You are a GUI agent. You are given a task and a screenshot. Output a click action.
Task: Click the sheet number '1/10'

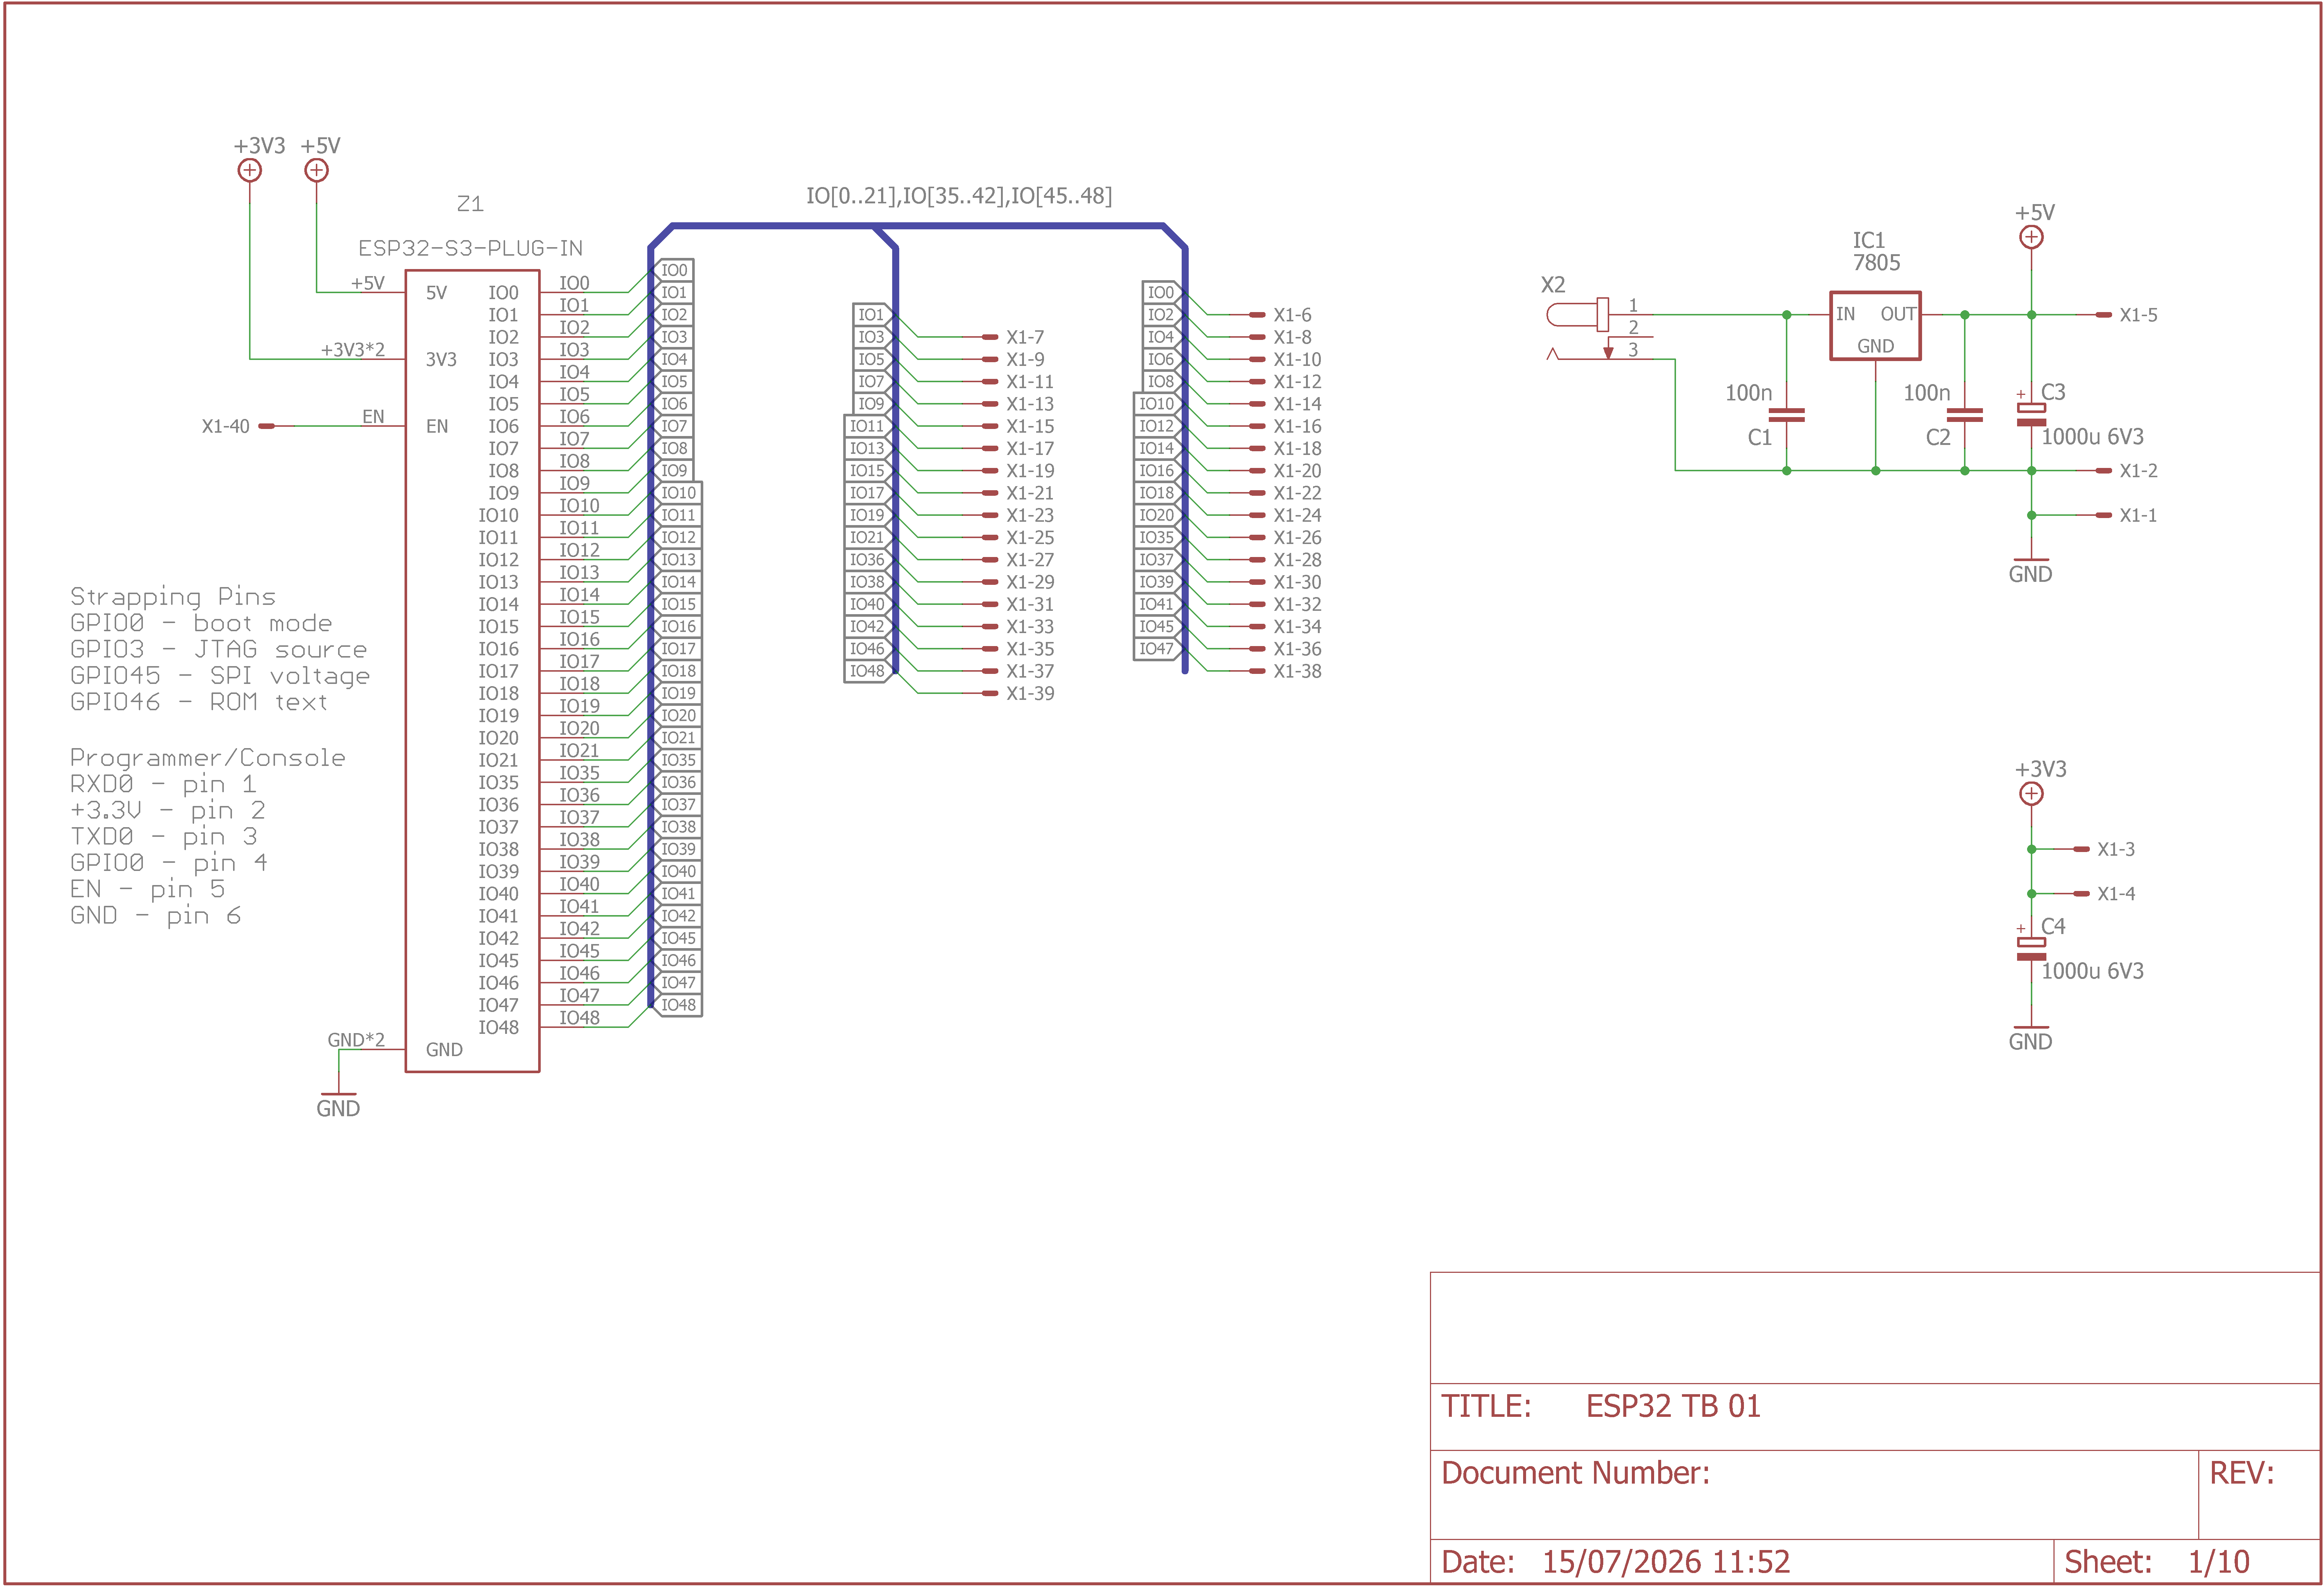pos(2219,1562)
